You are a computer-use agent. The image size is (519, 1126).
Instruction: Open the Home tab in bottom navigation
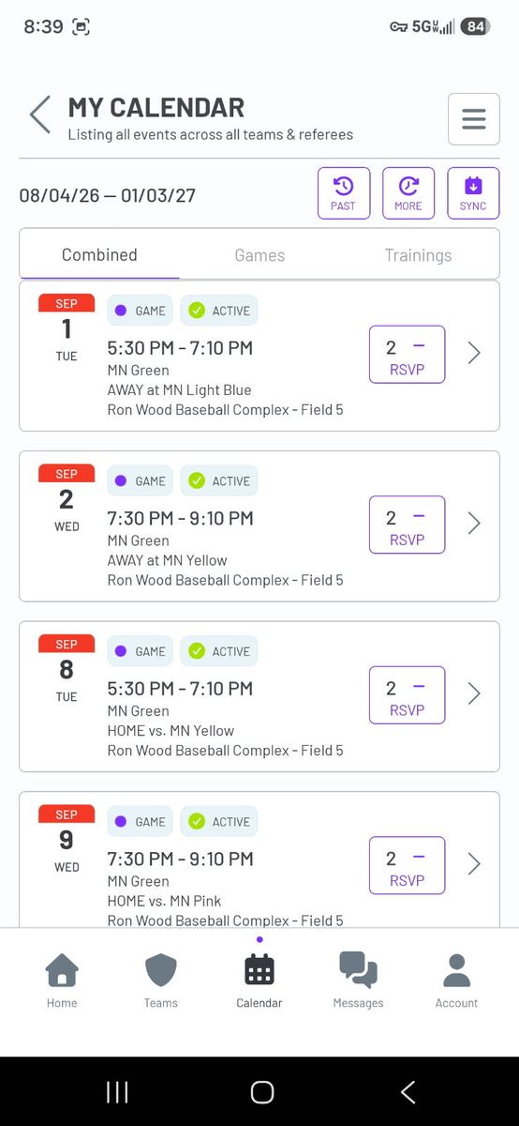(62, 980)
